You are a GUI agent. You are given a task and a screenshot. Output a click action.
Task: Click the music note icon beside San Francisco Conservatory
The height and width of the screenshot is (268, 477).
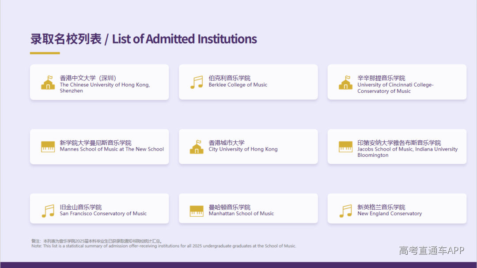point(48,211)
